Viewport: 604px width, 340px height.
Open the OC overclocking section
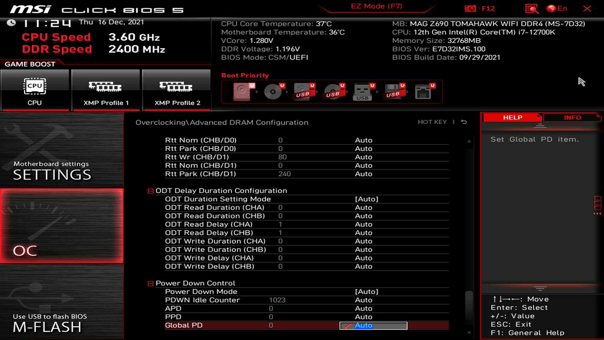pyautogui.click(x=62, y=226)
